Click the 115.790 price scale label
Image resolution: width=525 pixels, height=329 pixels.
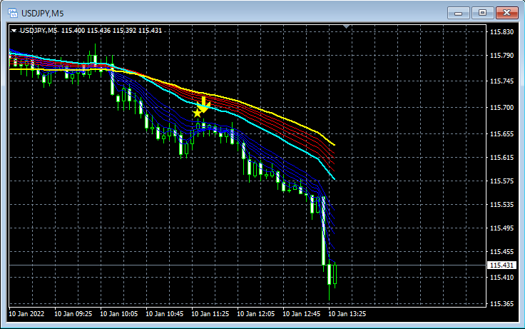point(501,55)
